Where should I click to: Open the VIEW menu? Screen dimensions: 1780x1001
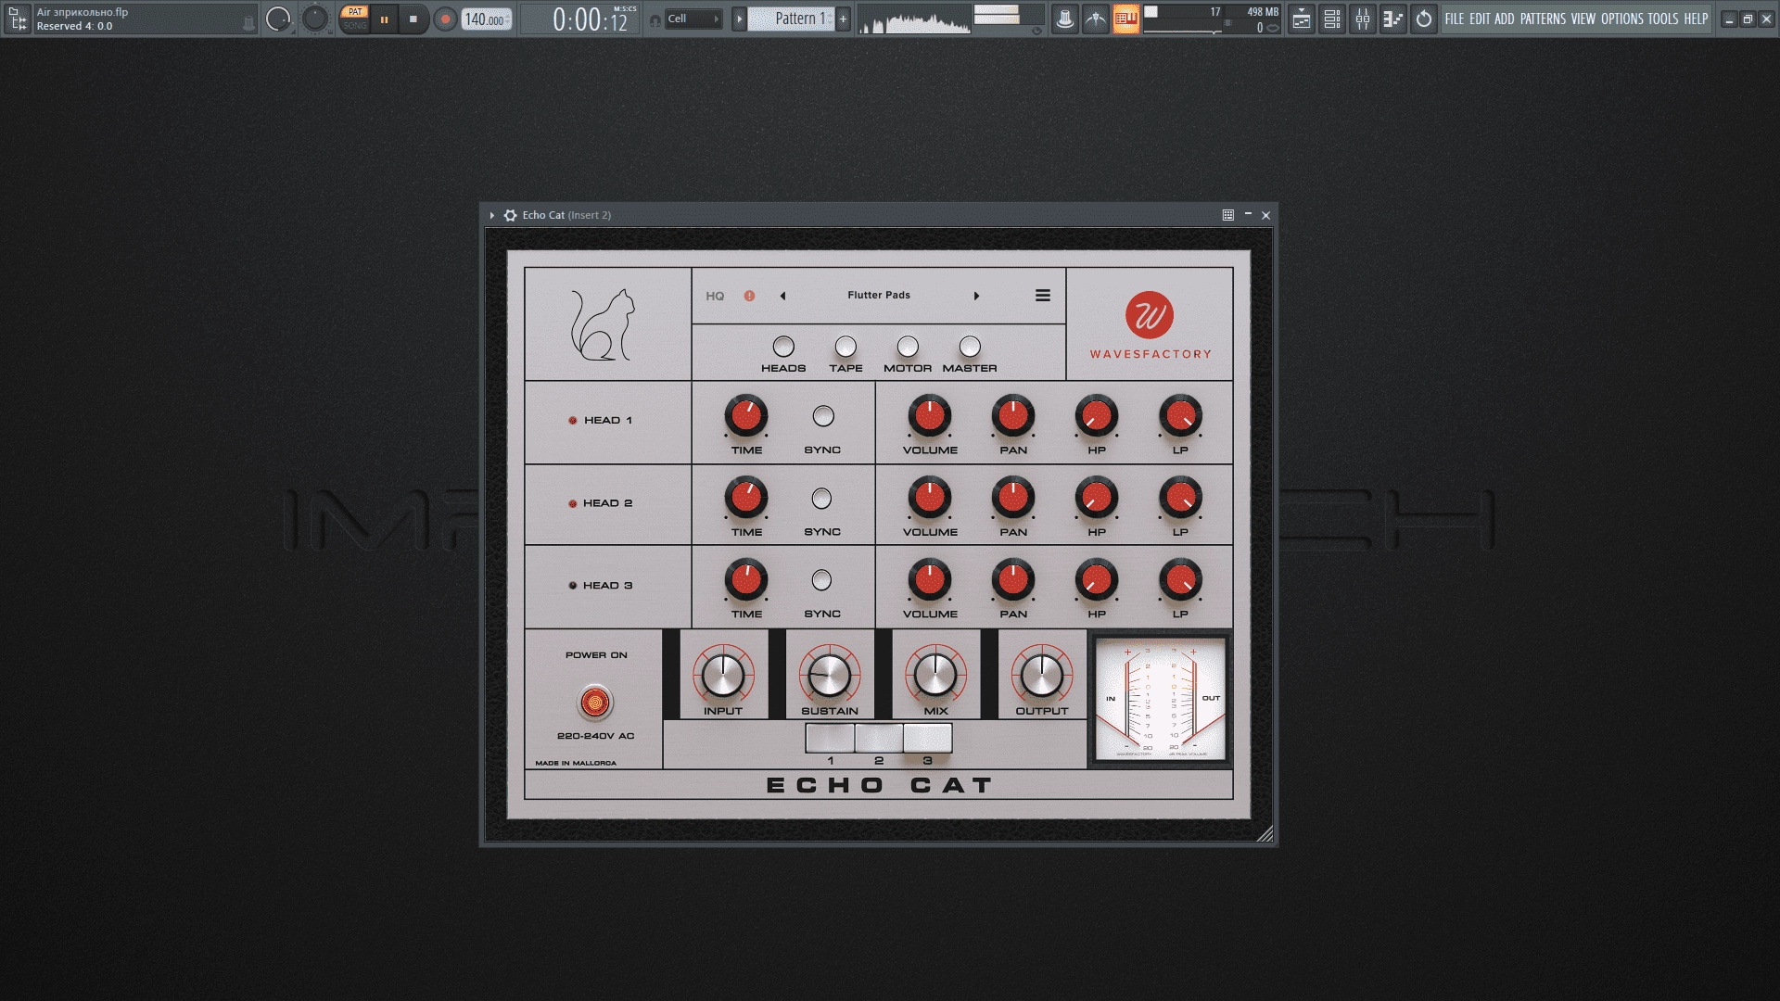tap(1583, 19)
